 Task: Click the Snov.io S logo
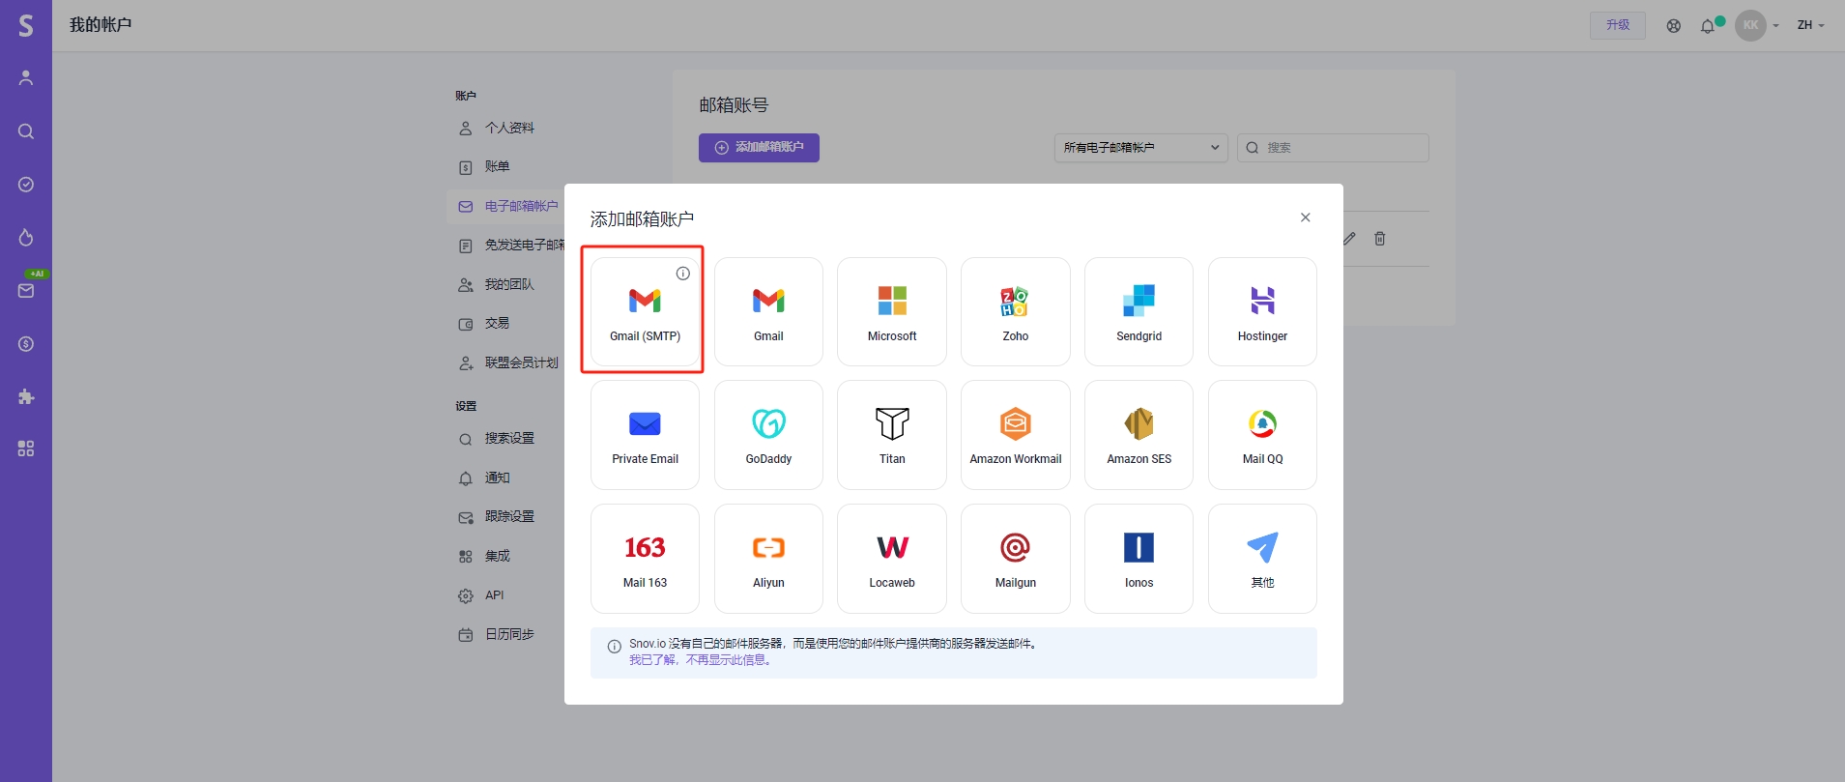(x=26, y=25)
